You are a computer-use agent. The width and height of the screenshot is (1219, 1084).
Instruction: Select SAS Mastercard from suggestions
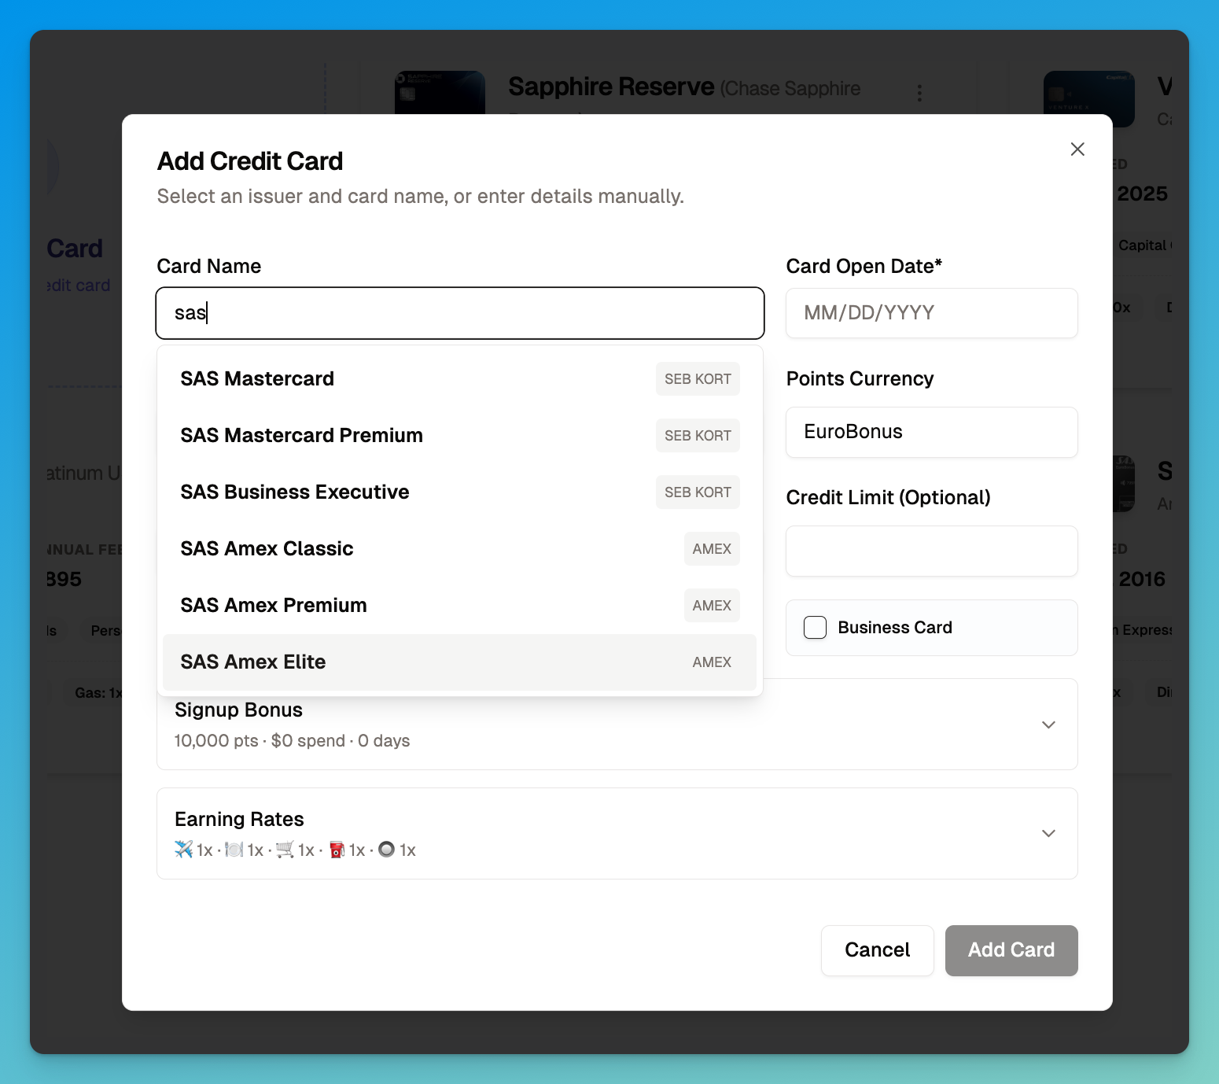pyautogui.click(x=460, y=379)
